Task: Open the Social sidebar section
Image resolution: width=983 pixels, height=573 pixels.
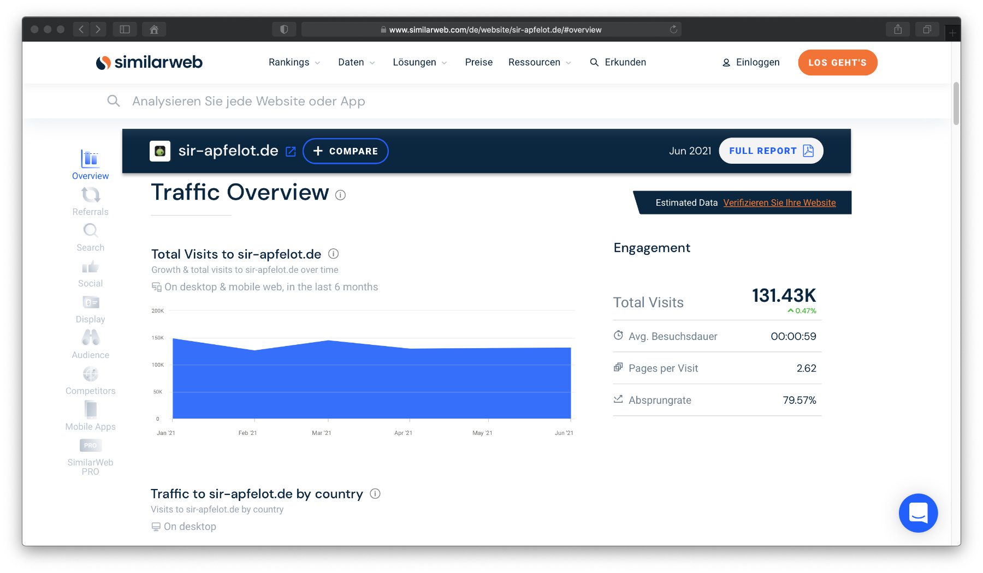Action: [x=91, y=273]
